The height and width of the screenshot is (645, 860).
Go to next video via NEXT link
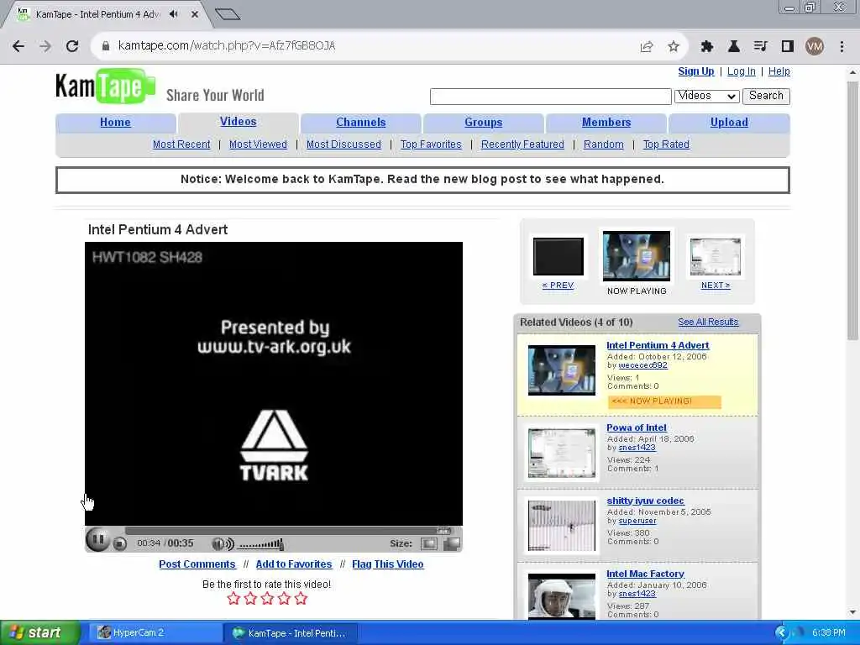click(x=716, y=286)
